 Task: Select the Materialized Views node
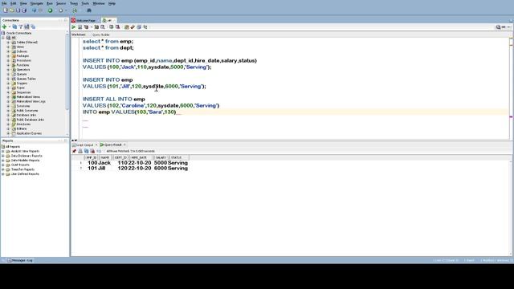point(28,97)
